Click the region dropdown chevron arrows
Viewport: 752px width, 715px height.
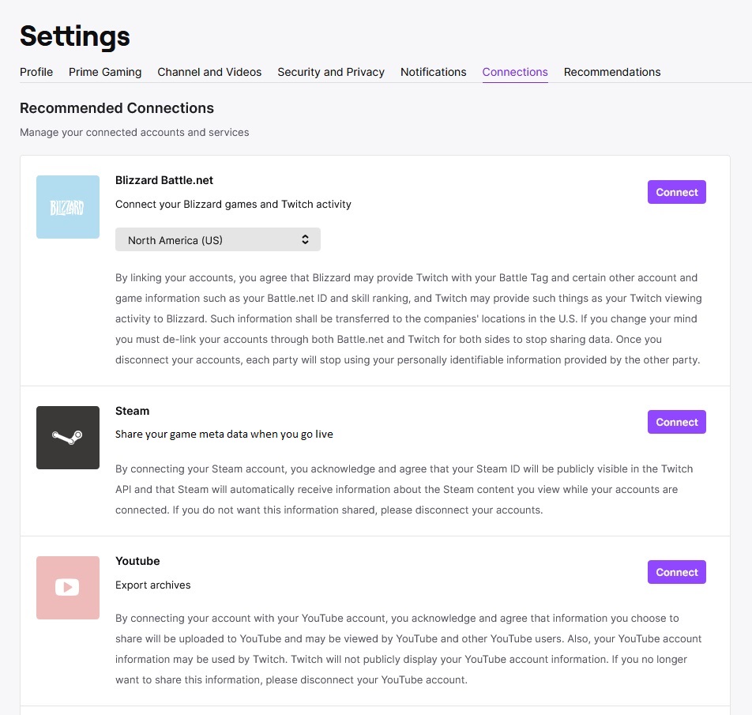pyautogui.click(x=305, y=239)
